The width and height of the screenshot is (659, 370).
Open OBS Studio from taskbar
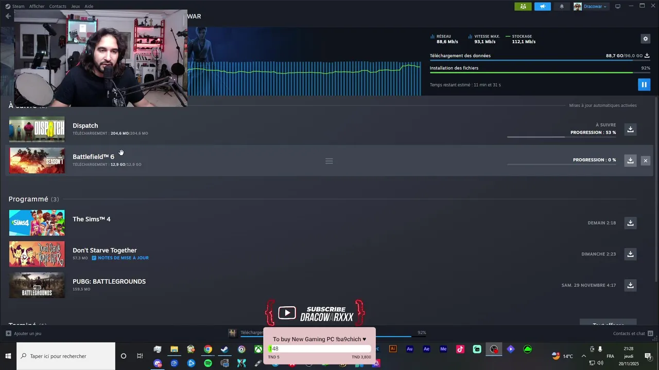[x=494, y=349]
